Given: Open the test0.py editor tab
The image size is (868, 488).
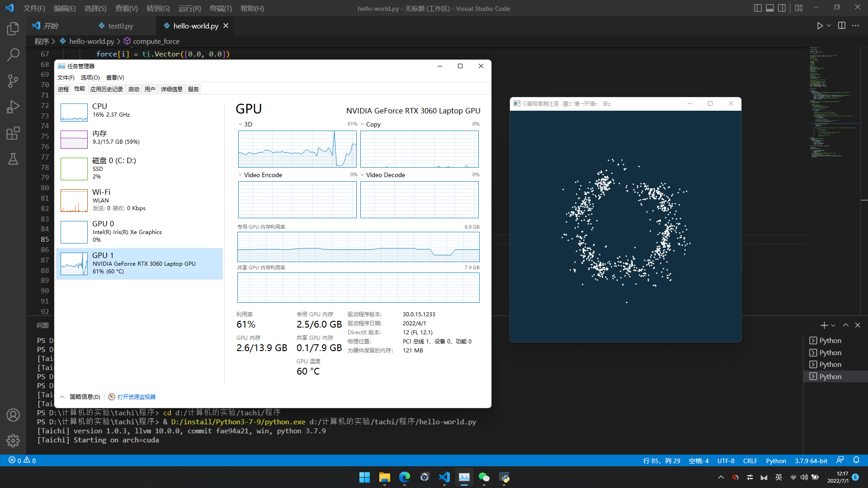Looking at the screenshot, I should point(120,26).
